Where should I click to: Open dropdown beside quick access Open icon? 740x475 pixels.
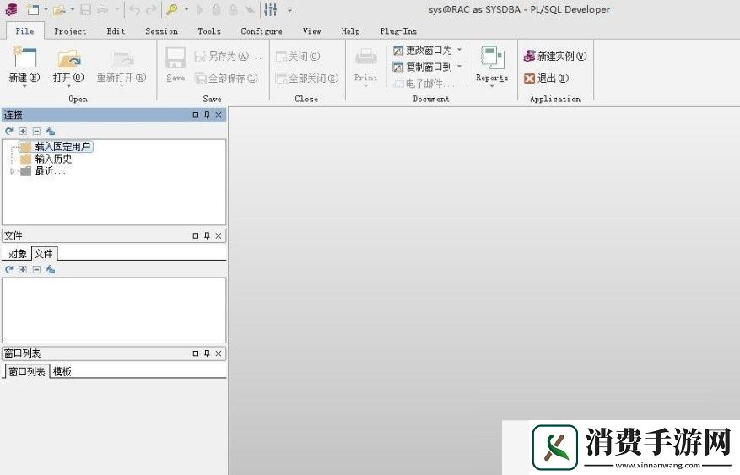point(73,9)
